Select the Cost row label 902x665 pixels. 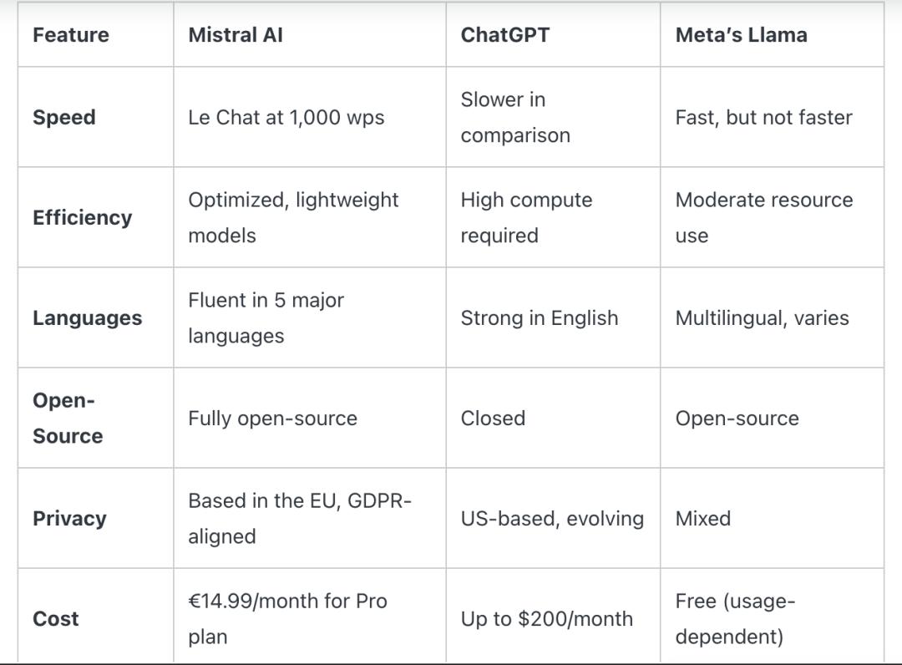point(56,619)
